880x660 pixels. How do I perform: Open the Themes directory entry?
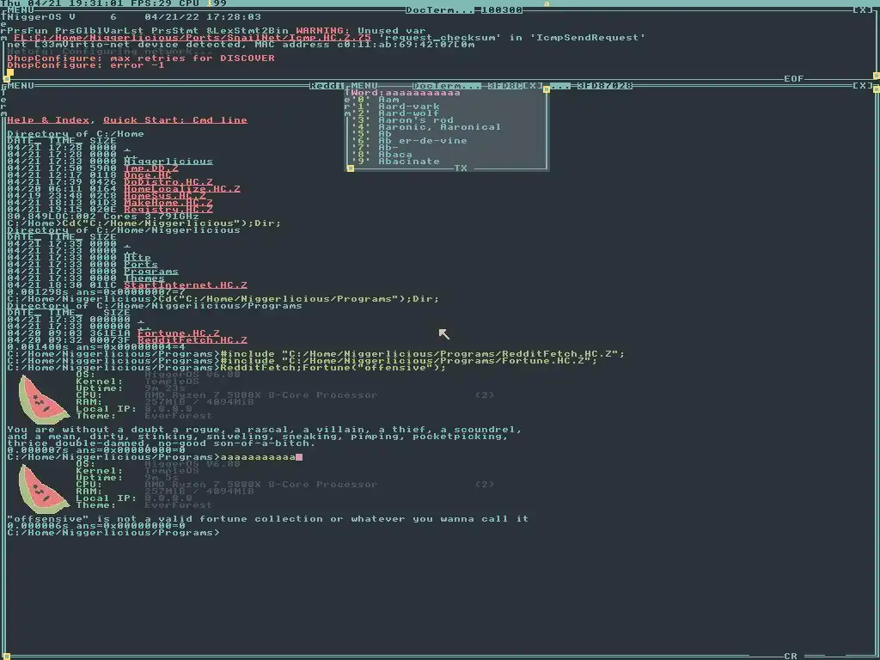coord(144,278)
